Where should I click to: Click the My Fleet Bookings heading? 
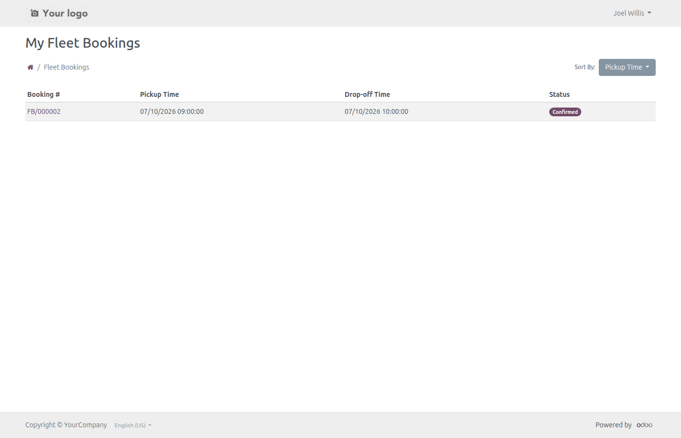pyautogui.click(x=83, y=43)
